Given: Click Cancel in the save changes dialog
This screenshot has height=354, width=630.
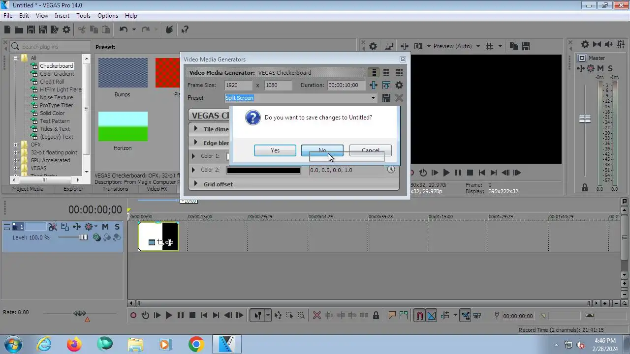Looking at the screenshot, I should [371, 150].
